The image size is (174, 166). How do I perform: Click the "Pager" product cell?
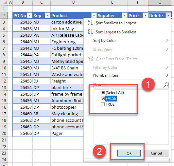[67, 134]
